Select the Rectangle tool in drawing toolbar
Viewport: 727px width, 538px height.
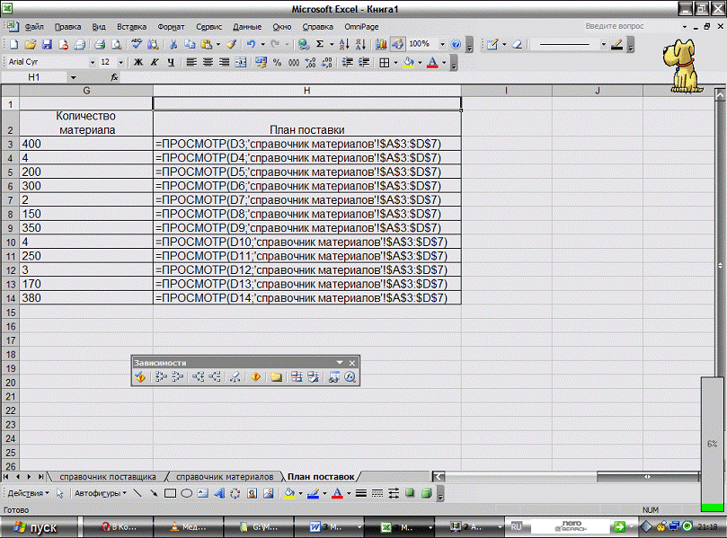tap(170, 493)
